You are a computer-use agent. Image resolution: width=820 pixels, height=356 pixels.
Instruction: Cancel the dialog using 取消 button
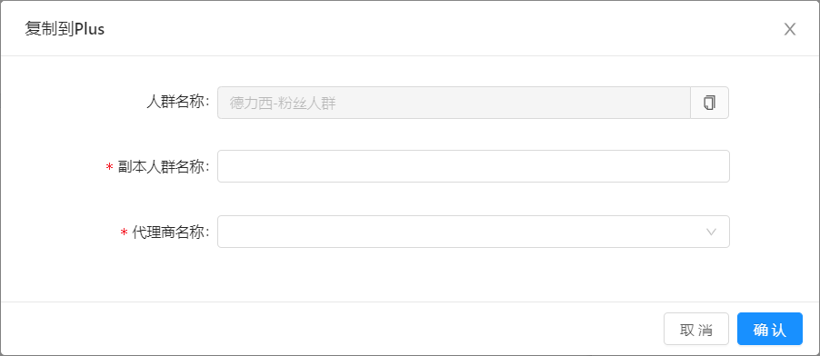[x=696, y=329]
